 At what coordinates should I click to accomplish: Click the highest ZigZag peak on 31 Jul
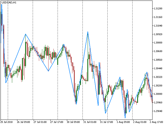click(88, 32)
